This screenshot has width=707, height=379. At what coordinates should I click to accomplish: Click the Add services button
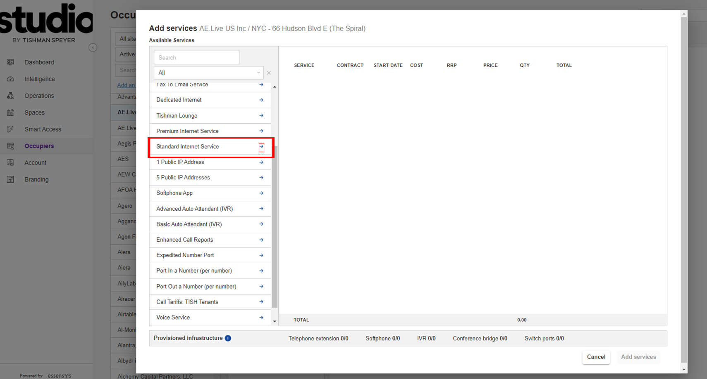(x=638, y=357)
